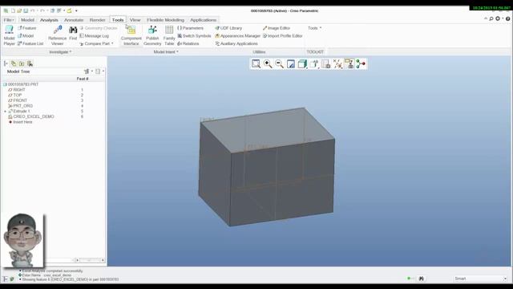Open the Smart selection filter dropdown
The image size is (513, 289).
[x=480, y=279]
